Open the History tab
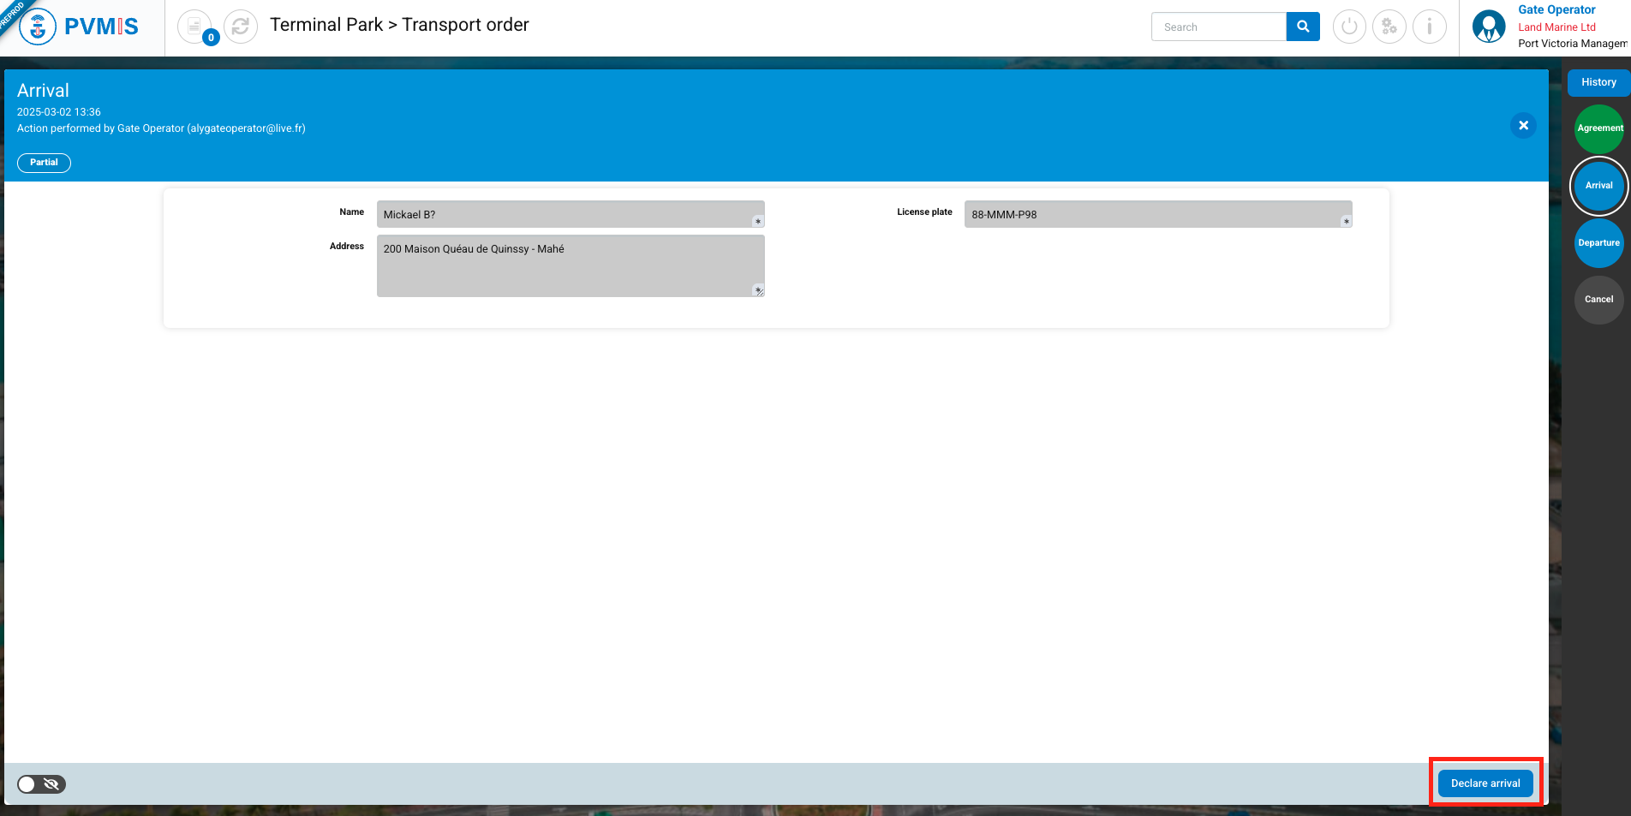1631x816 pixels. click(x=1598, y=82)
